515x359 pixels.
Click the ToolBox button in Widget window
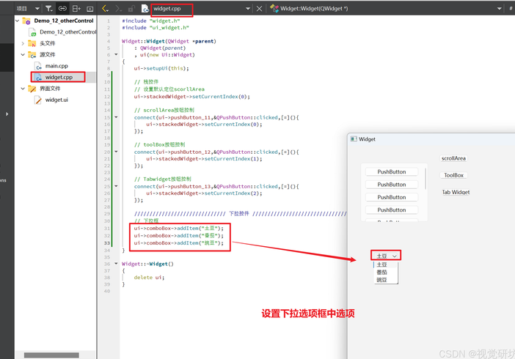click(x=453, y=175)
